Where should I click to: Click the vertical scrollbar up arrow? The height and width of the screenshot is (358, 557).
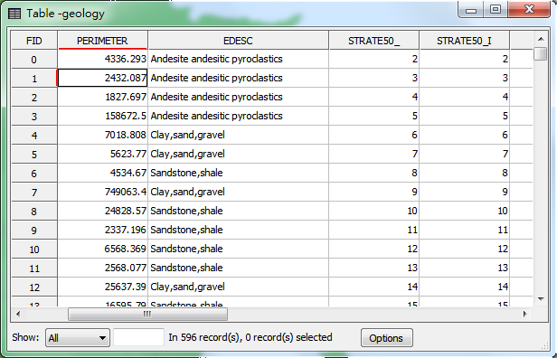pyautogui.click(x=541, y=39)
